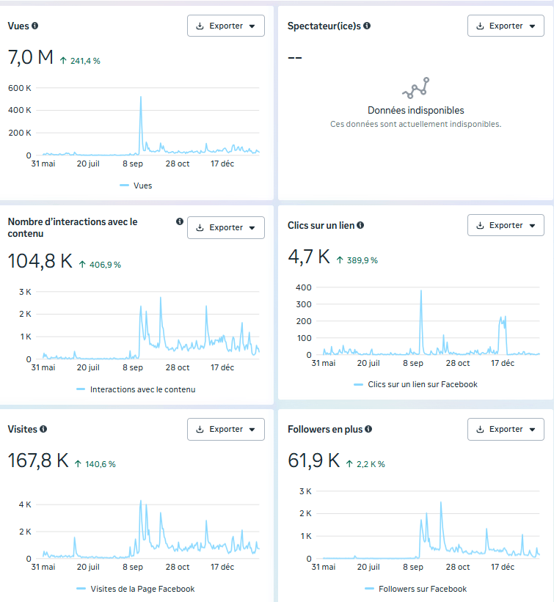Image resolution: width=554 pixels, height=602 pixels.
Task: Click the Visites de la Page Facebook legend swatch
Action: tap(81, 589)
